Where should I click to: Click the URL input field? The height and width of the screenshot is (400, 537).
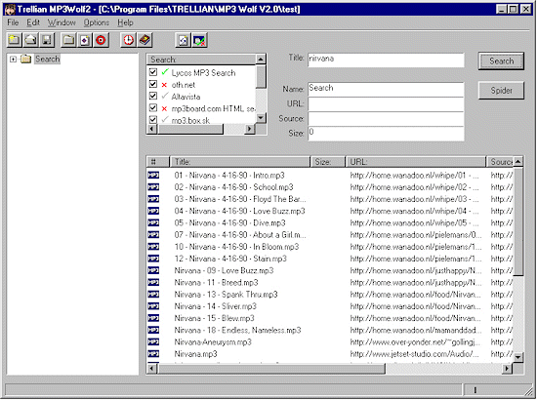[x=386, y=104]
